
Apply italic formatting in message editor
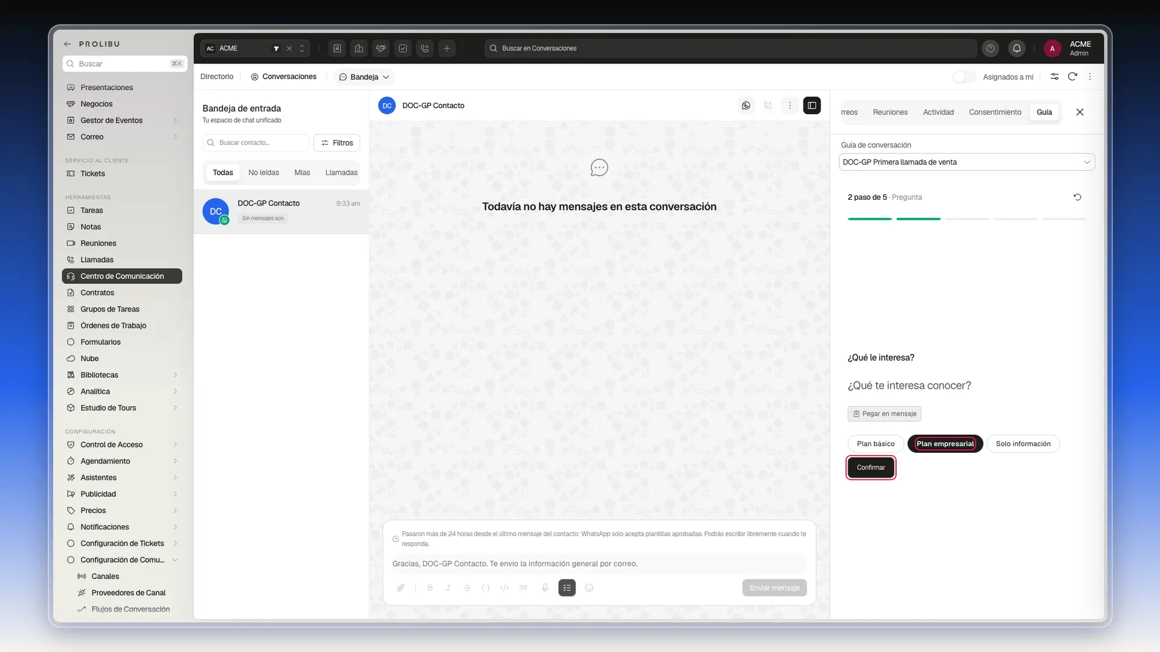(x=448, y=588)
